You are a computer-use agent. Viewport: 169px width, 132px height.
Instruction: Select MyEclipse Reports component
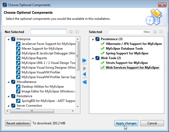click(x=34, y=58)
